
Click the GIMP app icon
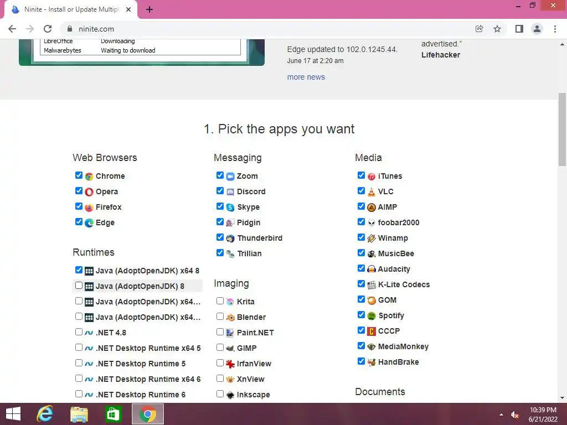(x=230, y=349)
